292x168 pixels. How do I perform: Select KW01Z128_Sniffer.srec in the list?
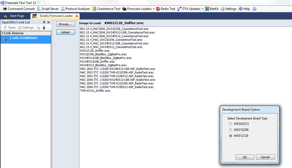point(95,50)
